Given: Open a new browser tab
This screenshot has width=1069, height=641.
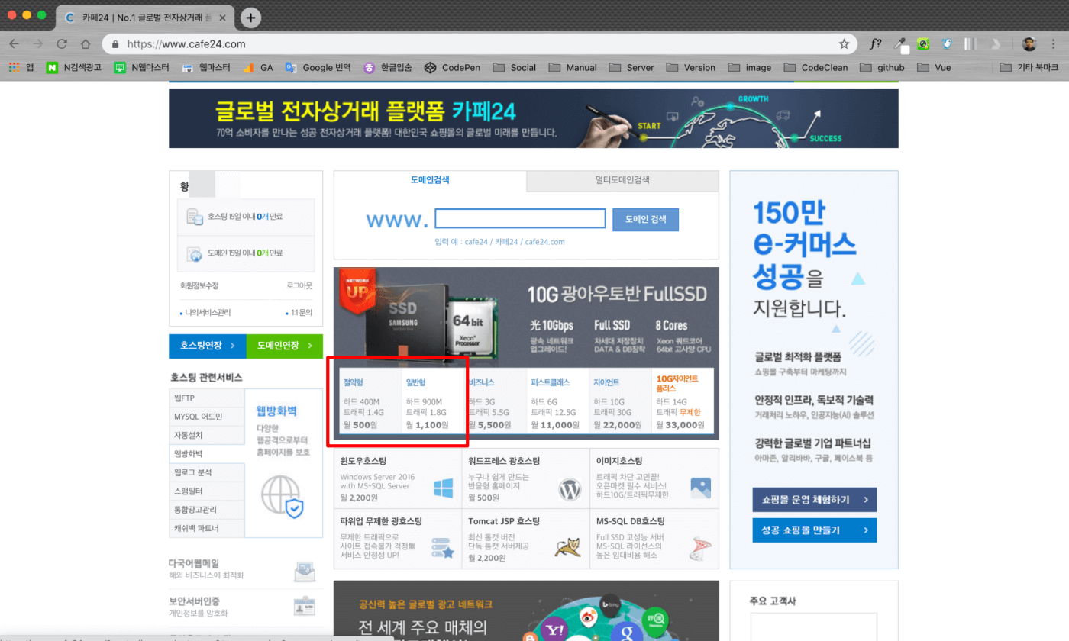Looking at the screenshot, I should pyautogui.click(x=250, y=17).
